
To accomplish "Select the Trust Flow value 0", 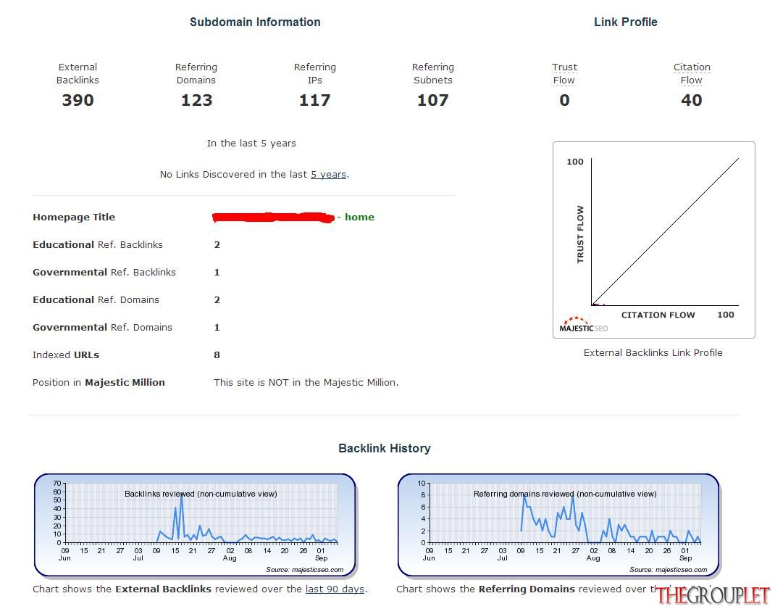I will click(x=564, y=101).
